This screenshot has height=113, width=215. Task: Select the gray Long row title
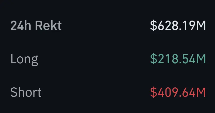point(24,59)
